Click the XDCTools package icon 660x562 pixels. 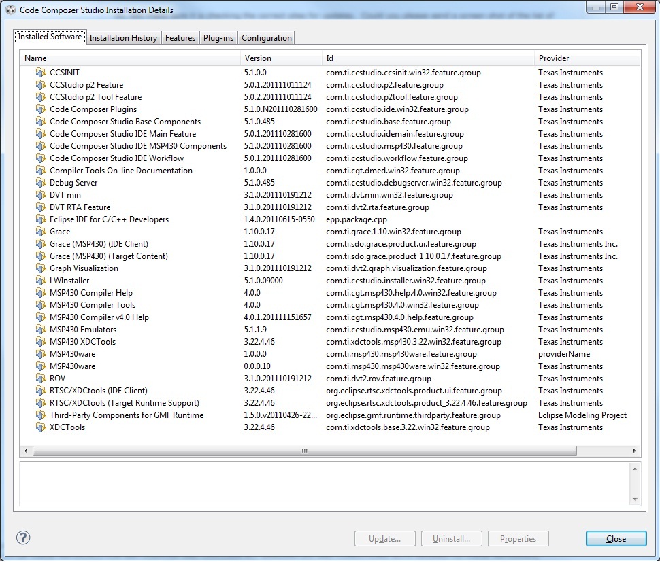[x=40, y=427]
